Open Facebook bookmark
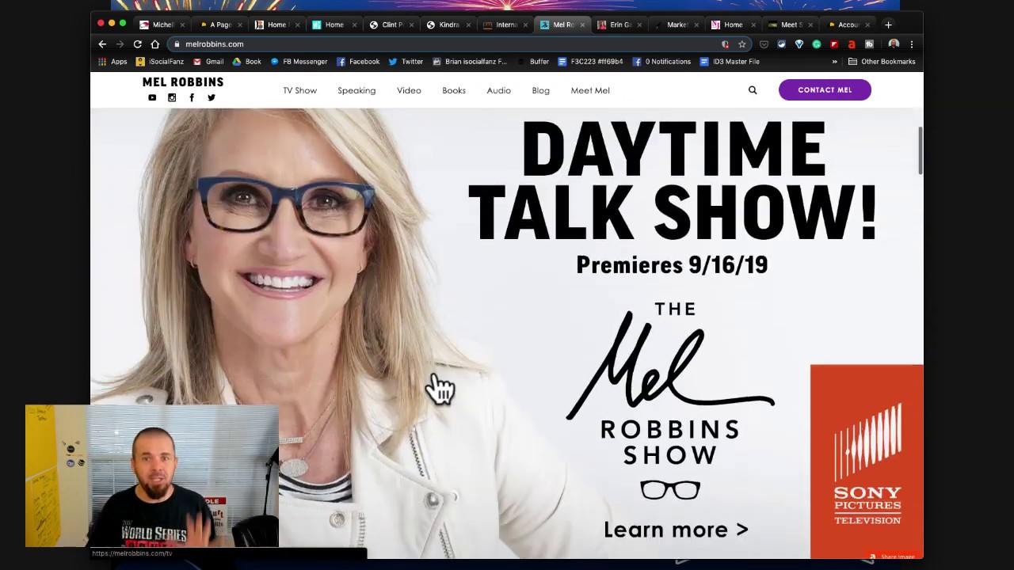This screenshot has width=1014, height=570. (358, 62)
